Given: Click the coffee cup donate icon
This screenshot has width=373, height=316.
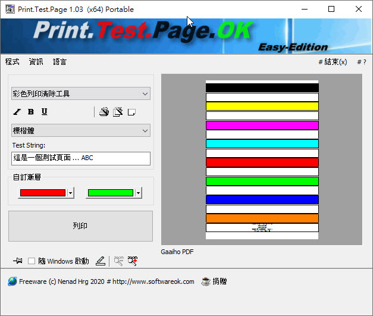Looking at the screenshot, I should click(206, 281).
